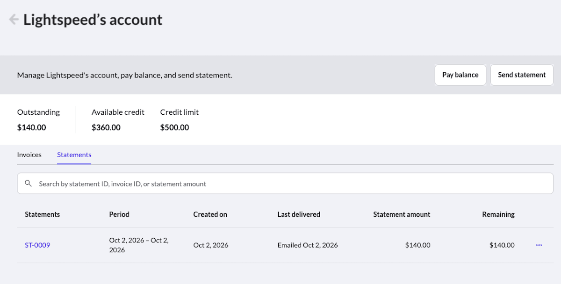The image size is (561, 284).
Task: Click the Created on column header
Action: point(210,215)
